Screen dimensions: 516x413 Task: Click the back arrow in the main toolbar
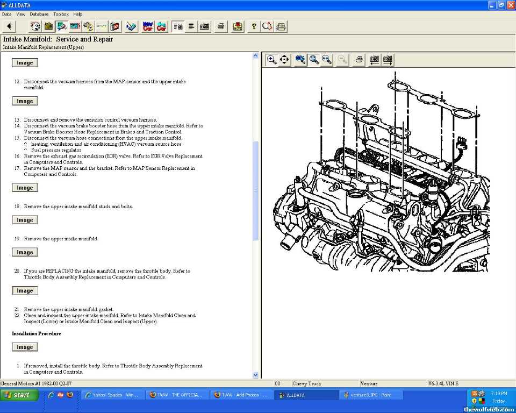point(10,26)
